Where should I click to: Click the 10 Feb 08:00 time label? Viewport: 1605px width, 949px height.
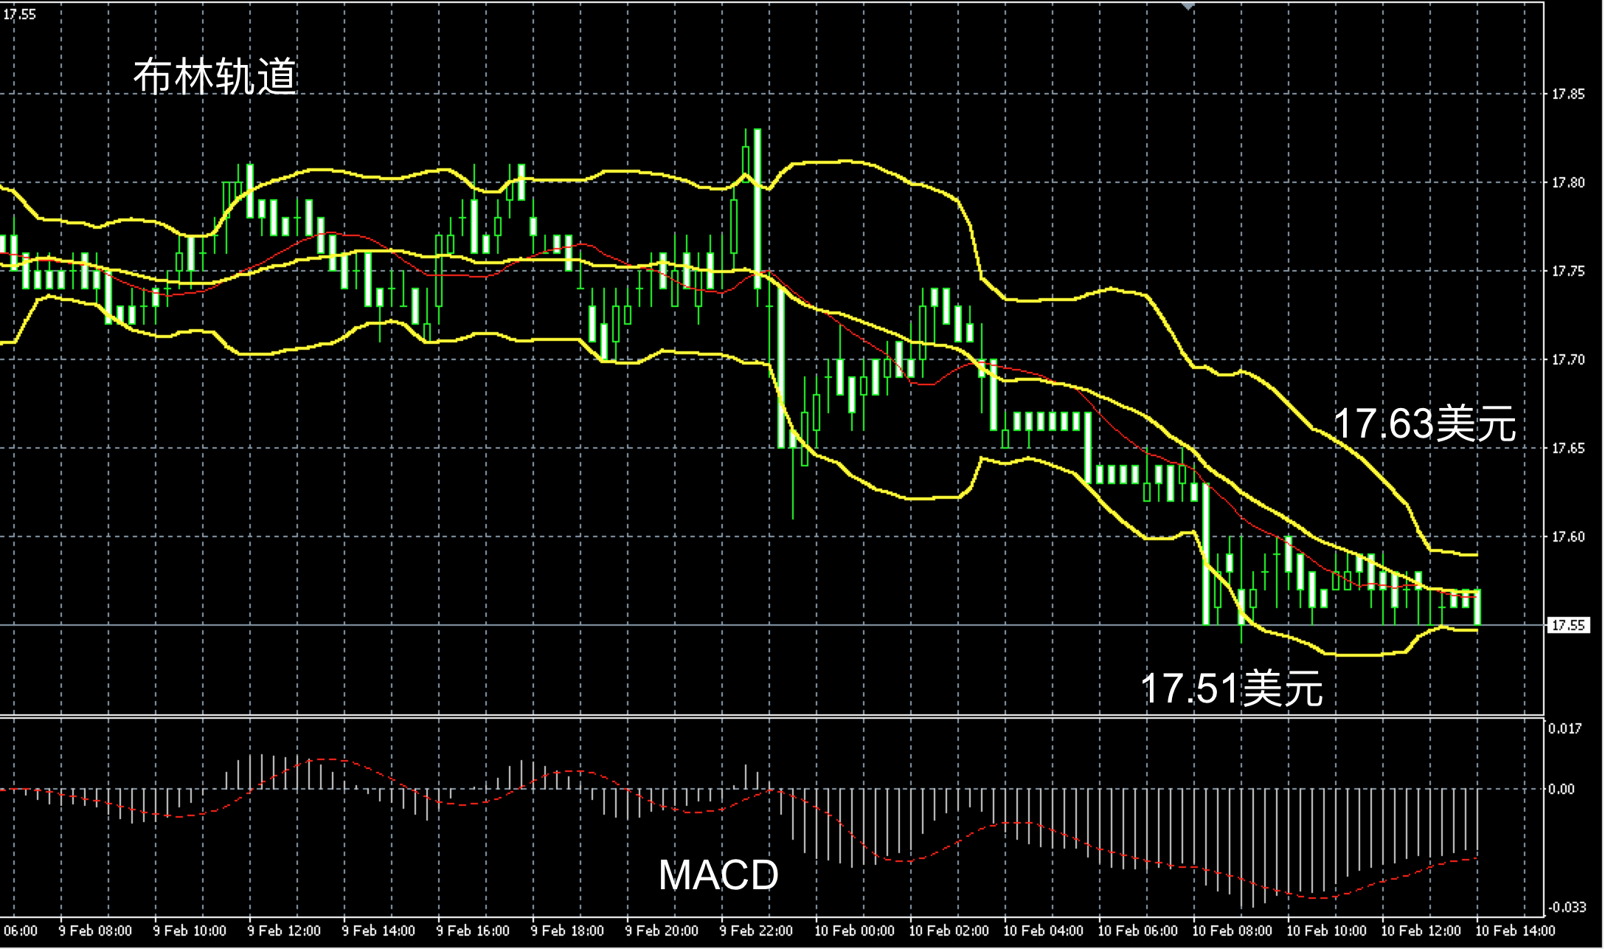click(1232, 931)
